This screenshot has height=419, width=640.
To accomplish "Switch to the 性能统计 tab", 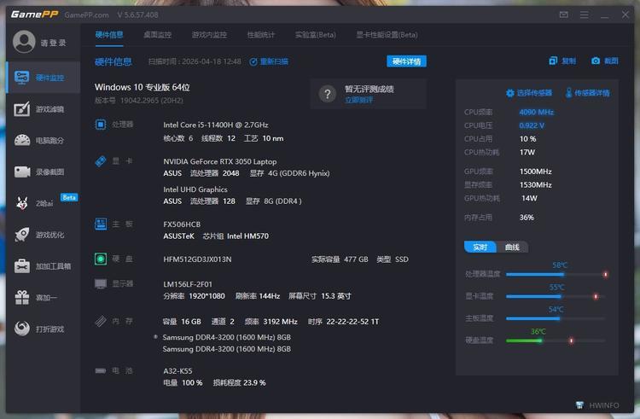I will click(x=261, y=35).
